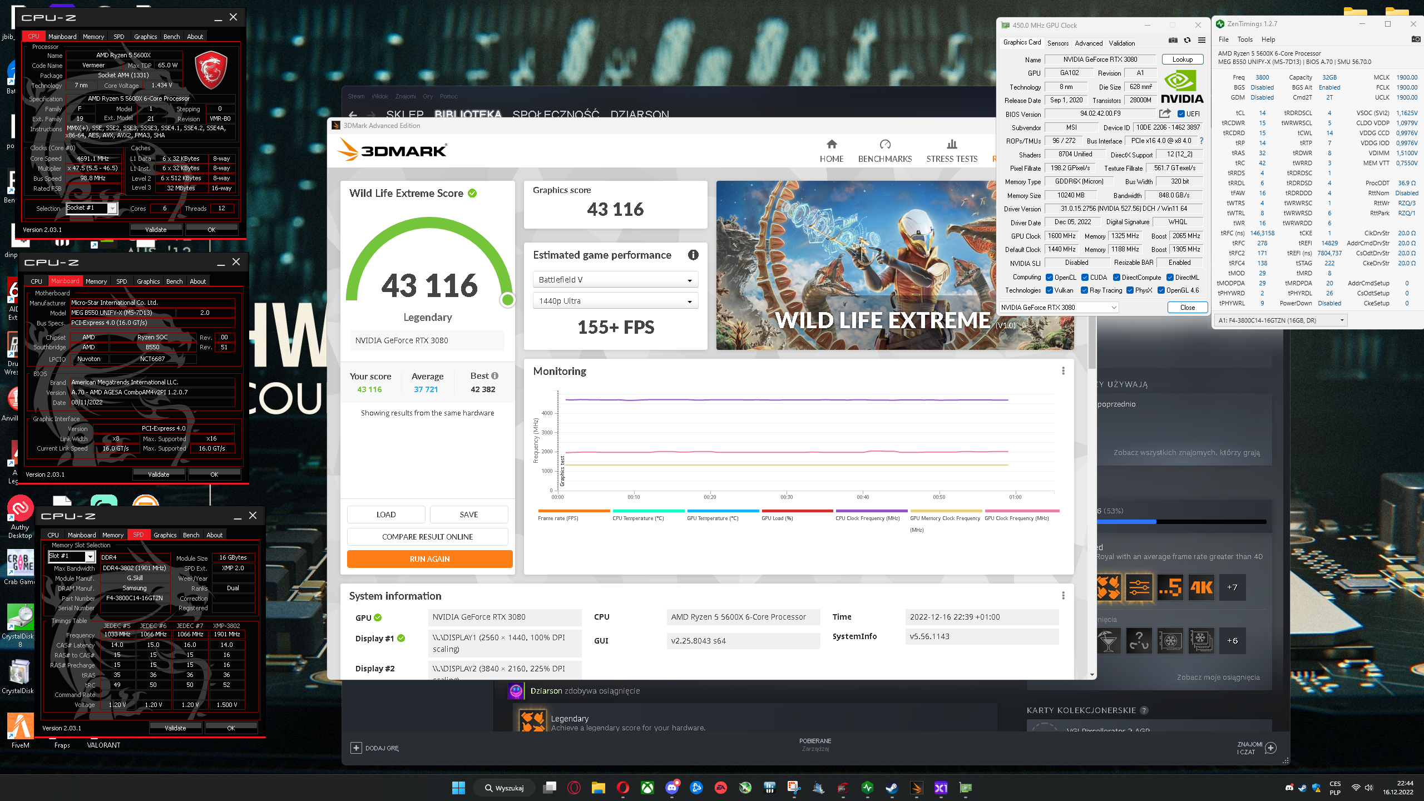1424x801 pixels.
Task: Click Lookup button in GPU-Z
Action: pyautogui.click(x=1183, y=60)
